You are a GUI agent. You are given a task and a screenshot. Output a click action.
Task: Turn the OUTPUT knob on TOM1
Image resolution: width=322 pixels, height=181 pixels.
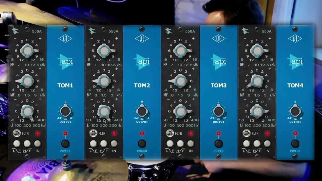(65, 111)
